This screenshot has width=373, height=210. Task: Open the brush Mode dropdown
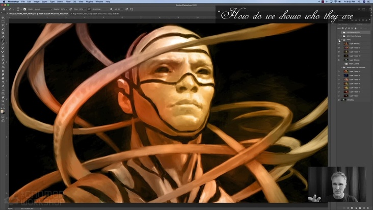(x=40, y=9)
